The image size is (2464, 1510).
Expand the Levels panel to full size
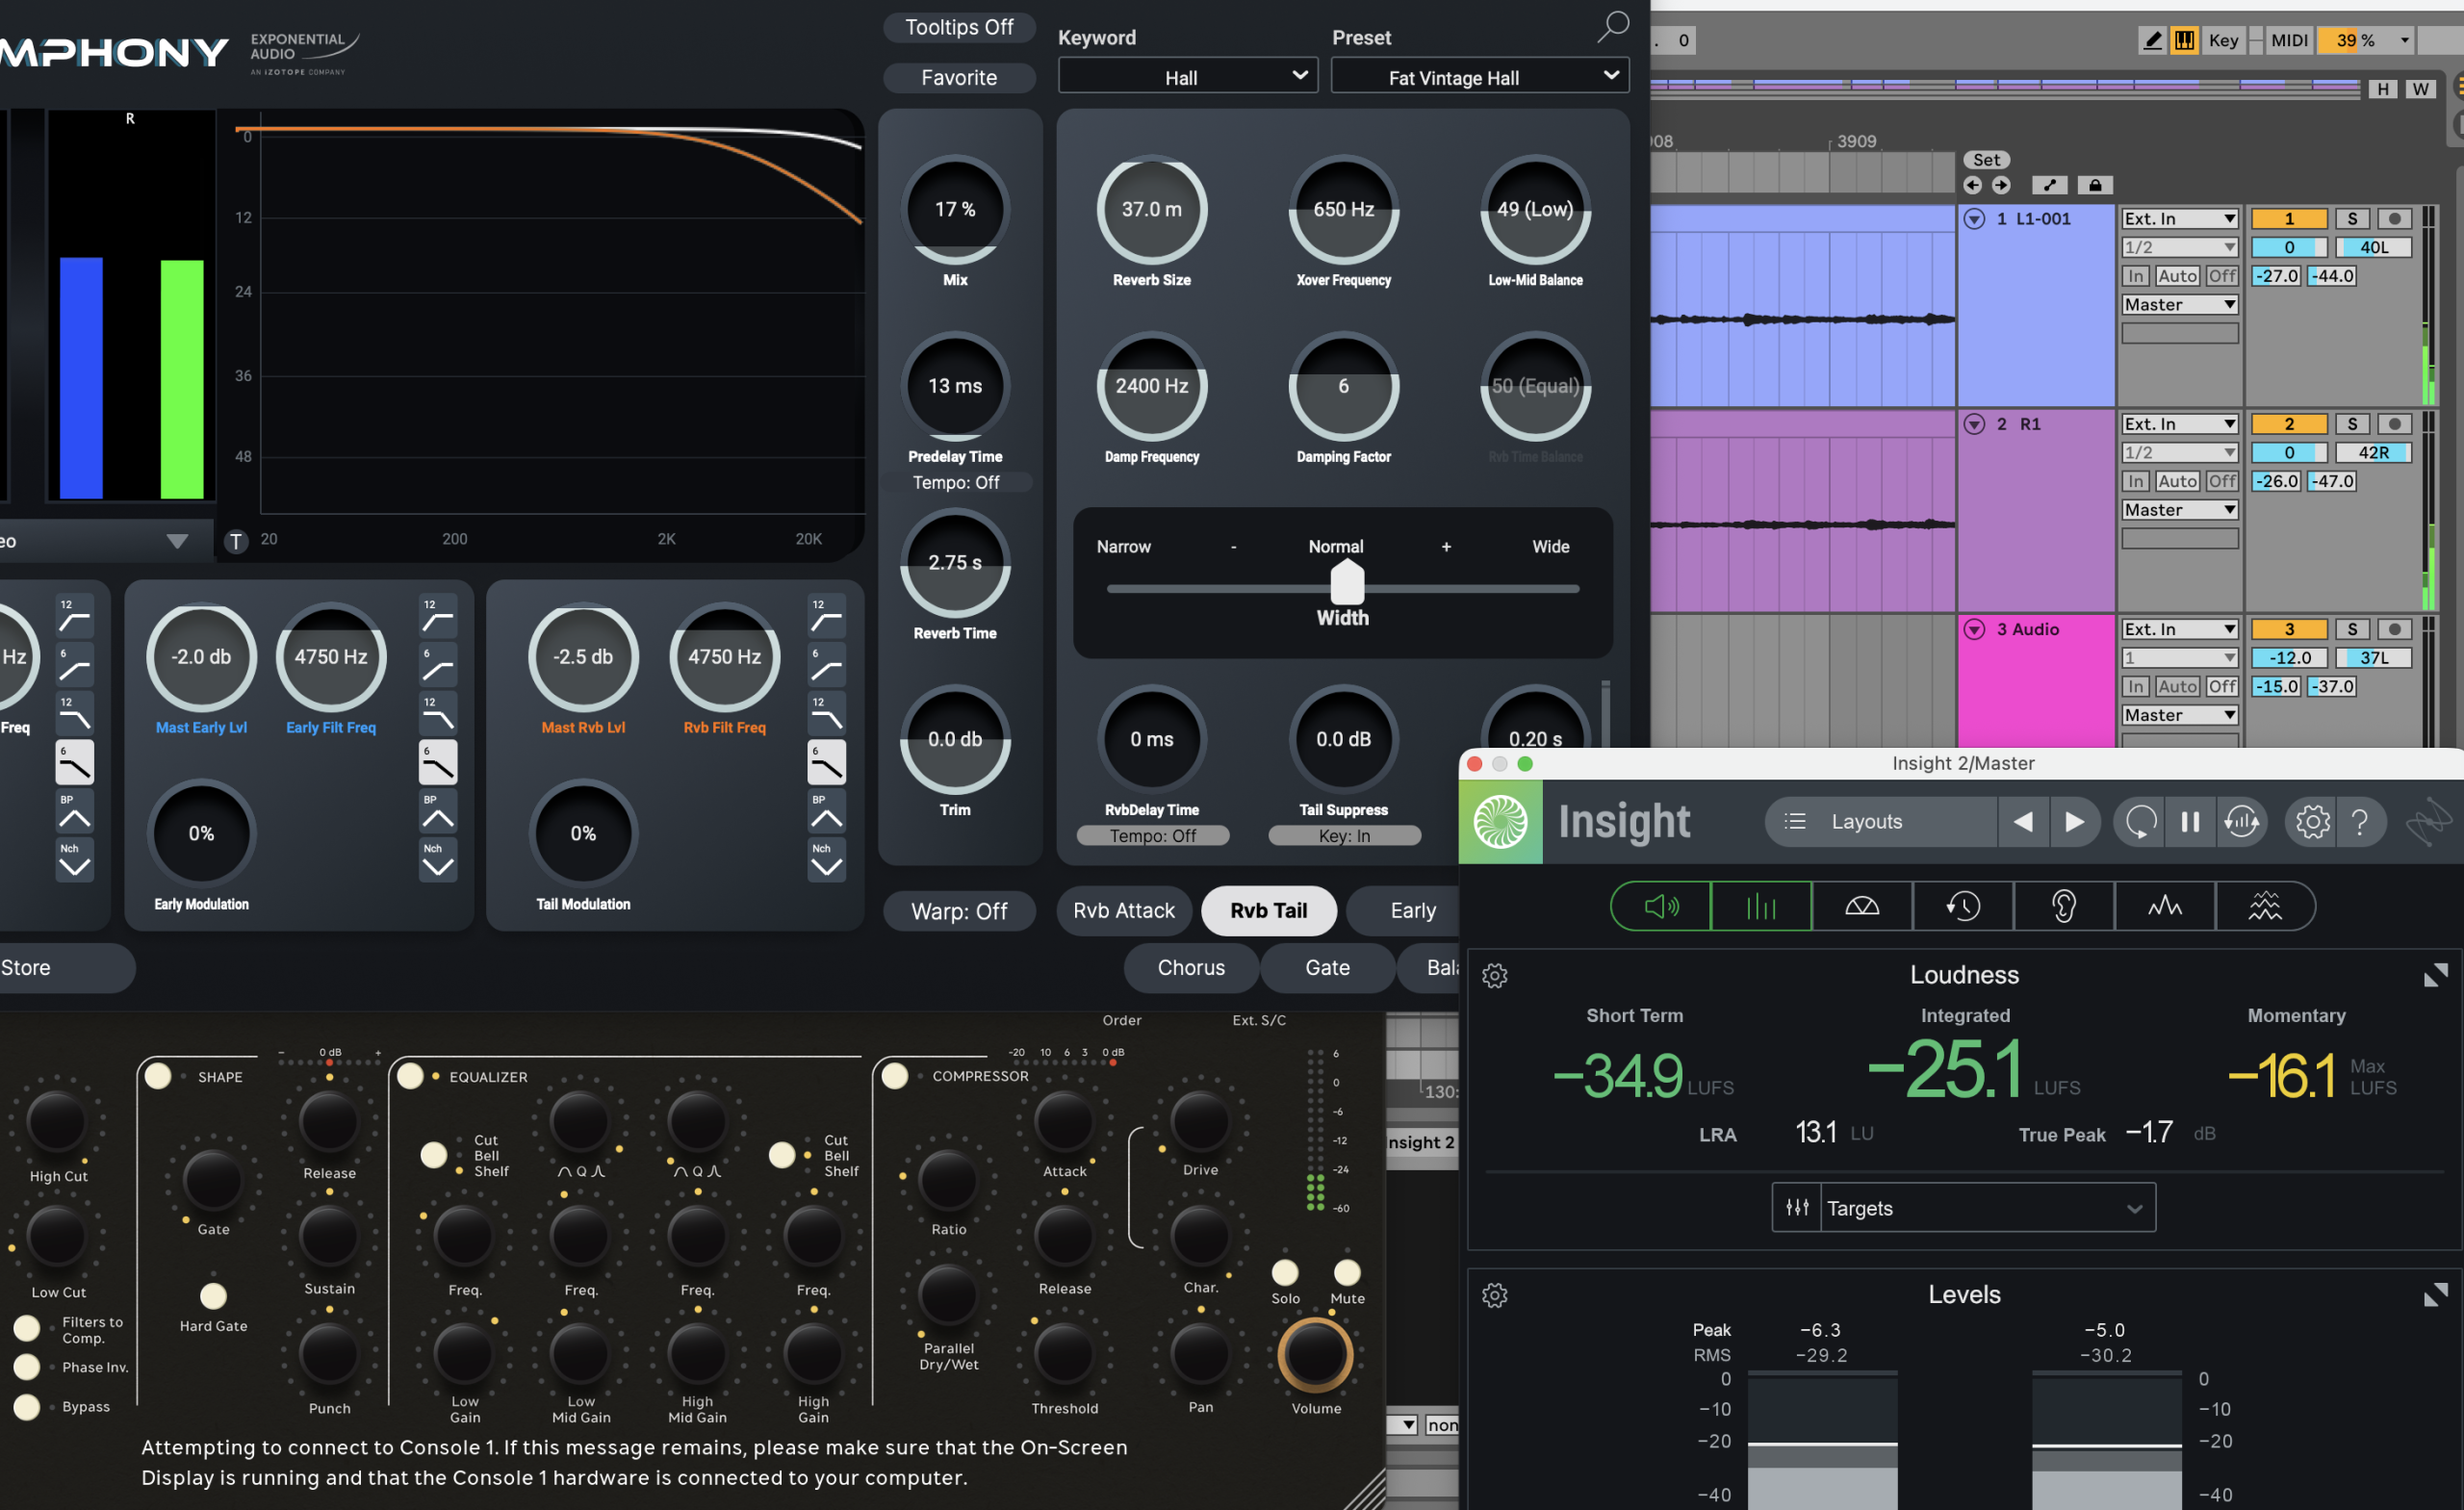[2436, 1295]
